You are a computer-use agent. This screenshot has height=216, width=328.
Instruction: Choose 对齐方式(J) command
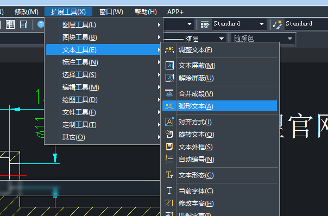coord(219,122)
